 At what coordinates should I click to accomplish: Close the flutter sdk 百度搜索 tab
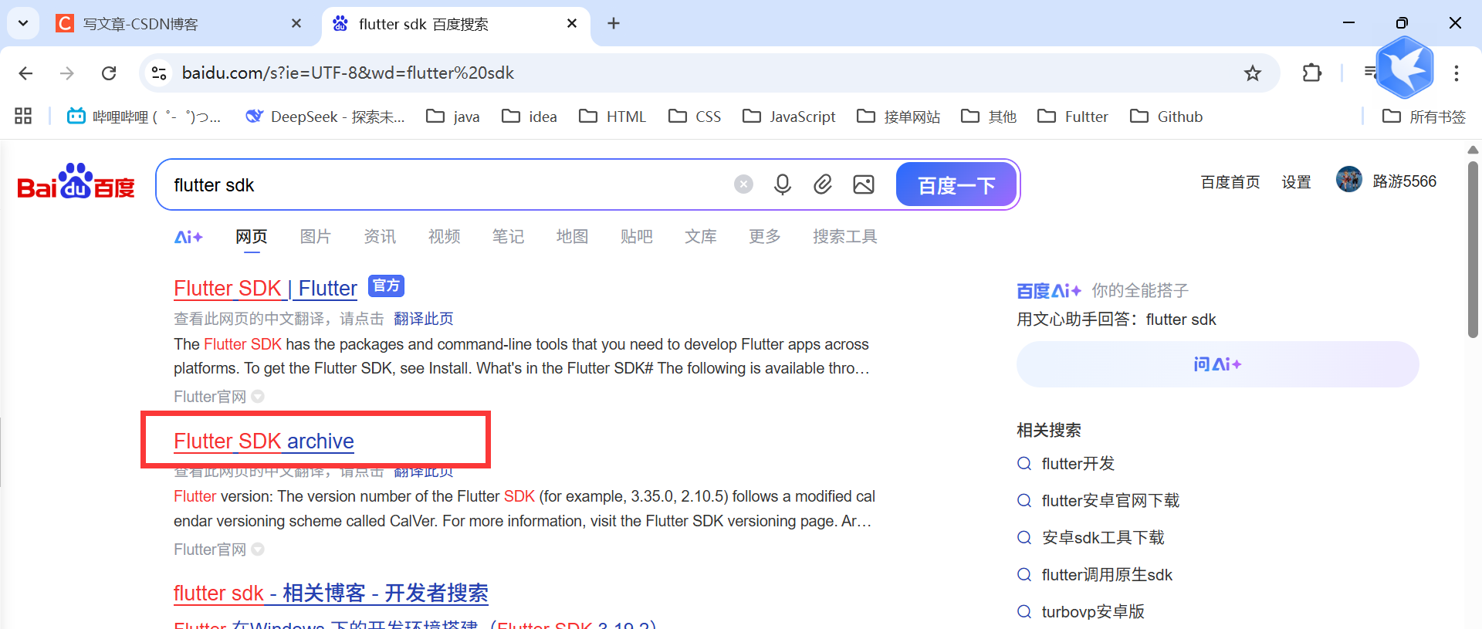click(572, 24)
